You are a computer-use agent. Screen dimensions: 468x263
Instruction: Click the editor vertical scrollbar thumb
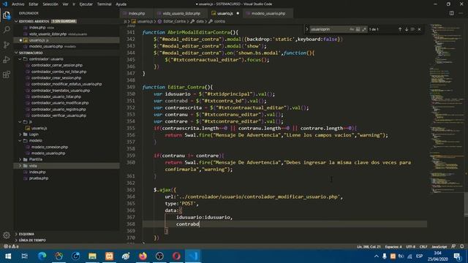coord(467,205)
